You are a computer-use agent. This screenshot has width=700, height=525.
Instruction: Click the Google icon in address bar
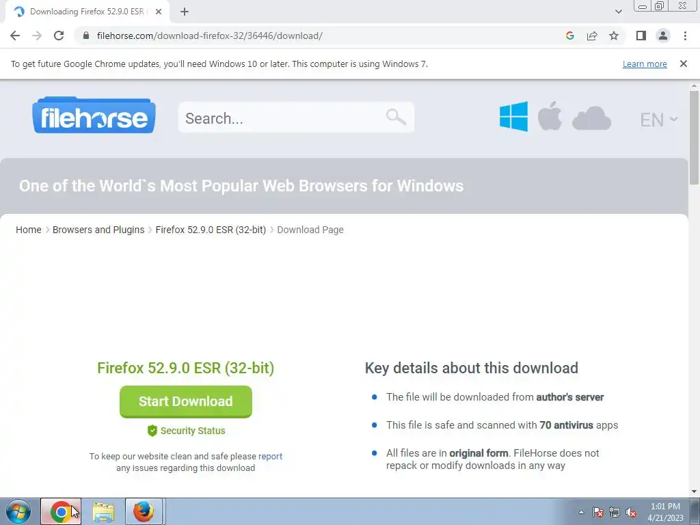pos(569,36)
